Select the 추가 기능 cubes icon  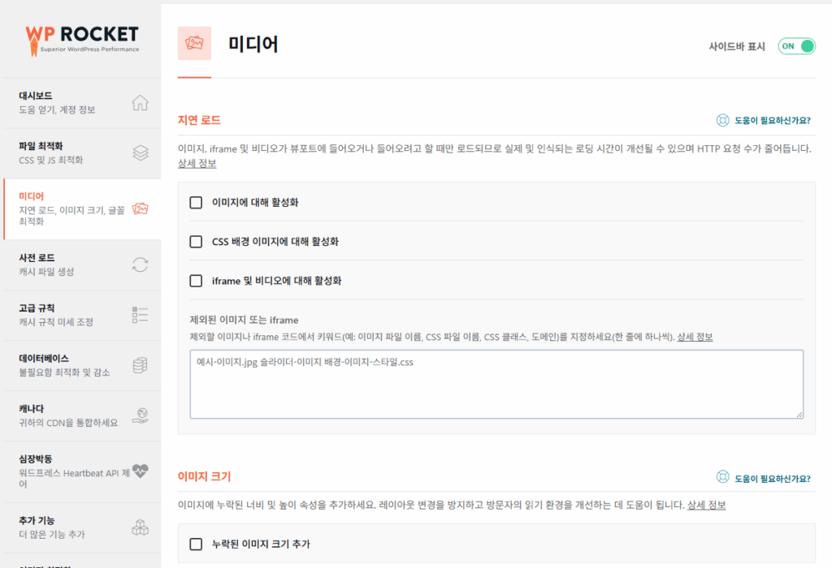[140, 527]
